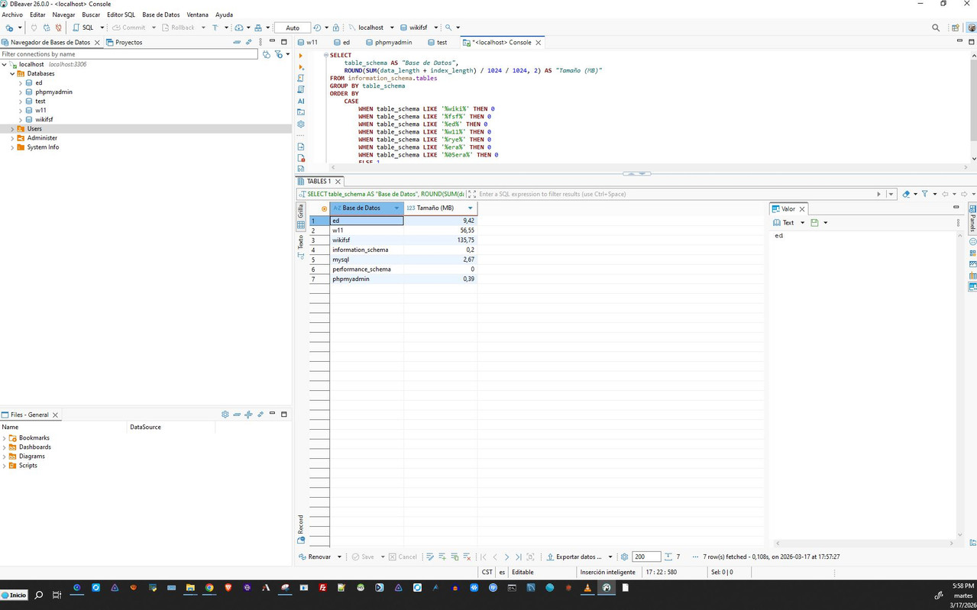The height and width of the screenshot is (610, 977).
Task: Expand the wikifsf database node
Action: (x=21, y=120)
